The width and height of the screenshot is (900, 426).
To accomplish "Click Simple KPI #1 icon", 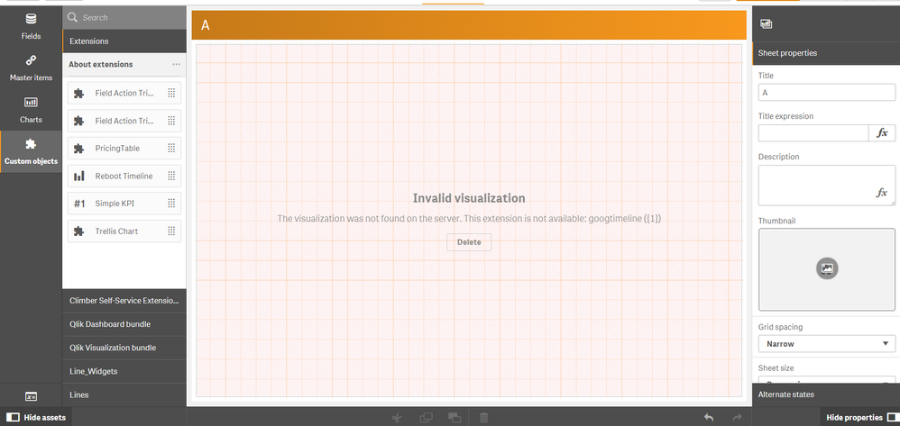I will tap(79, 204).
